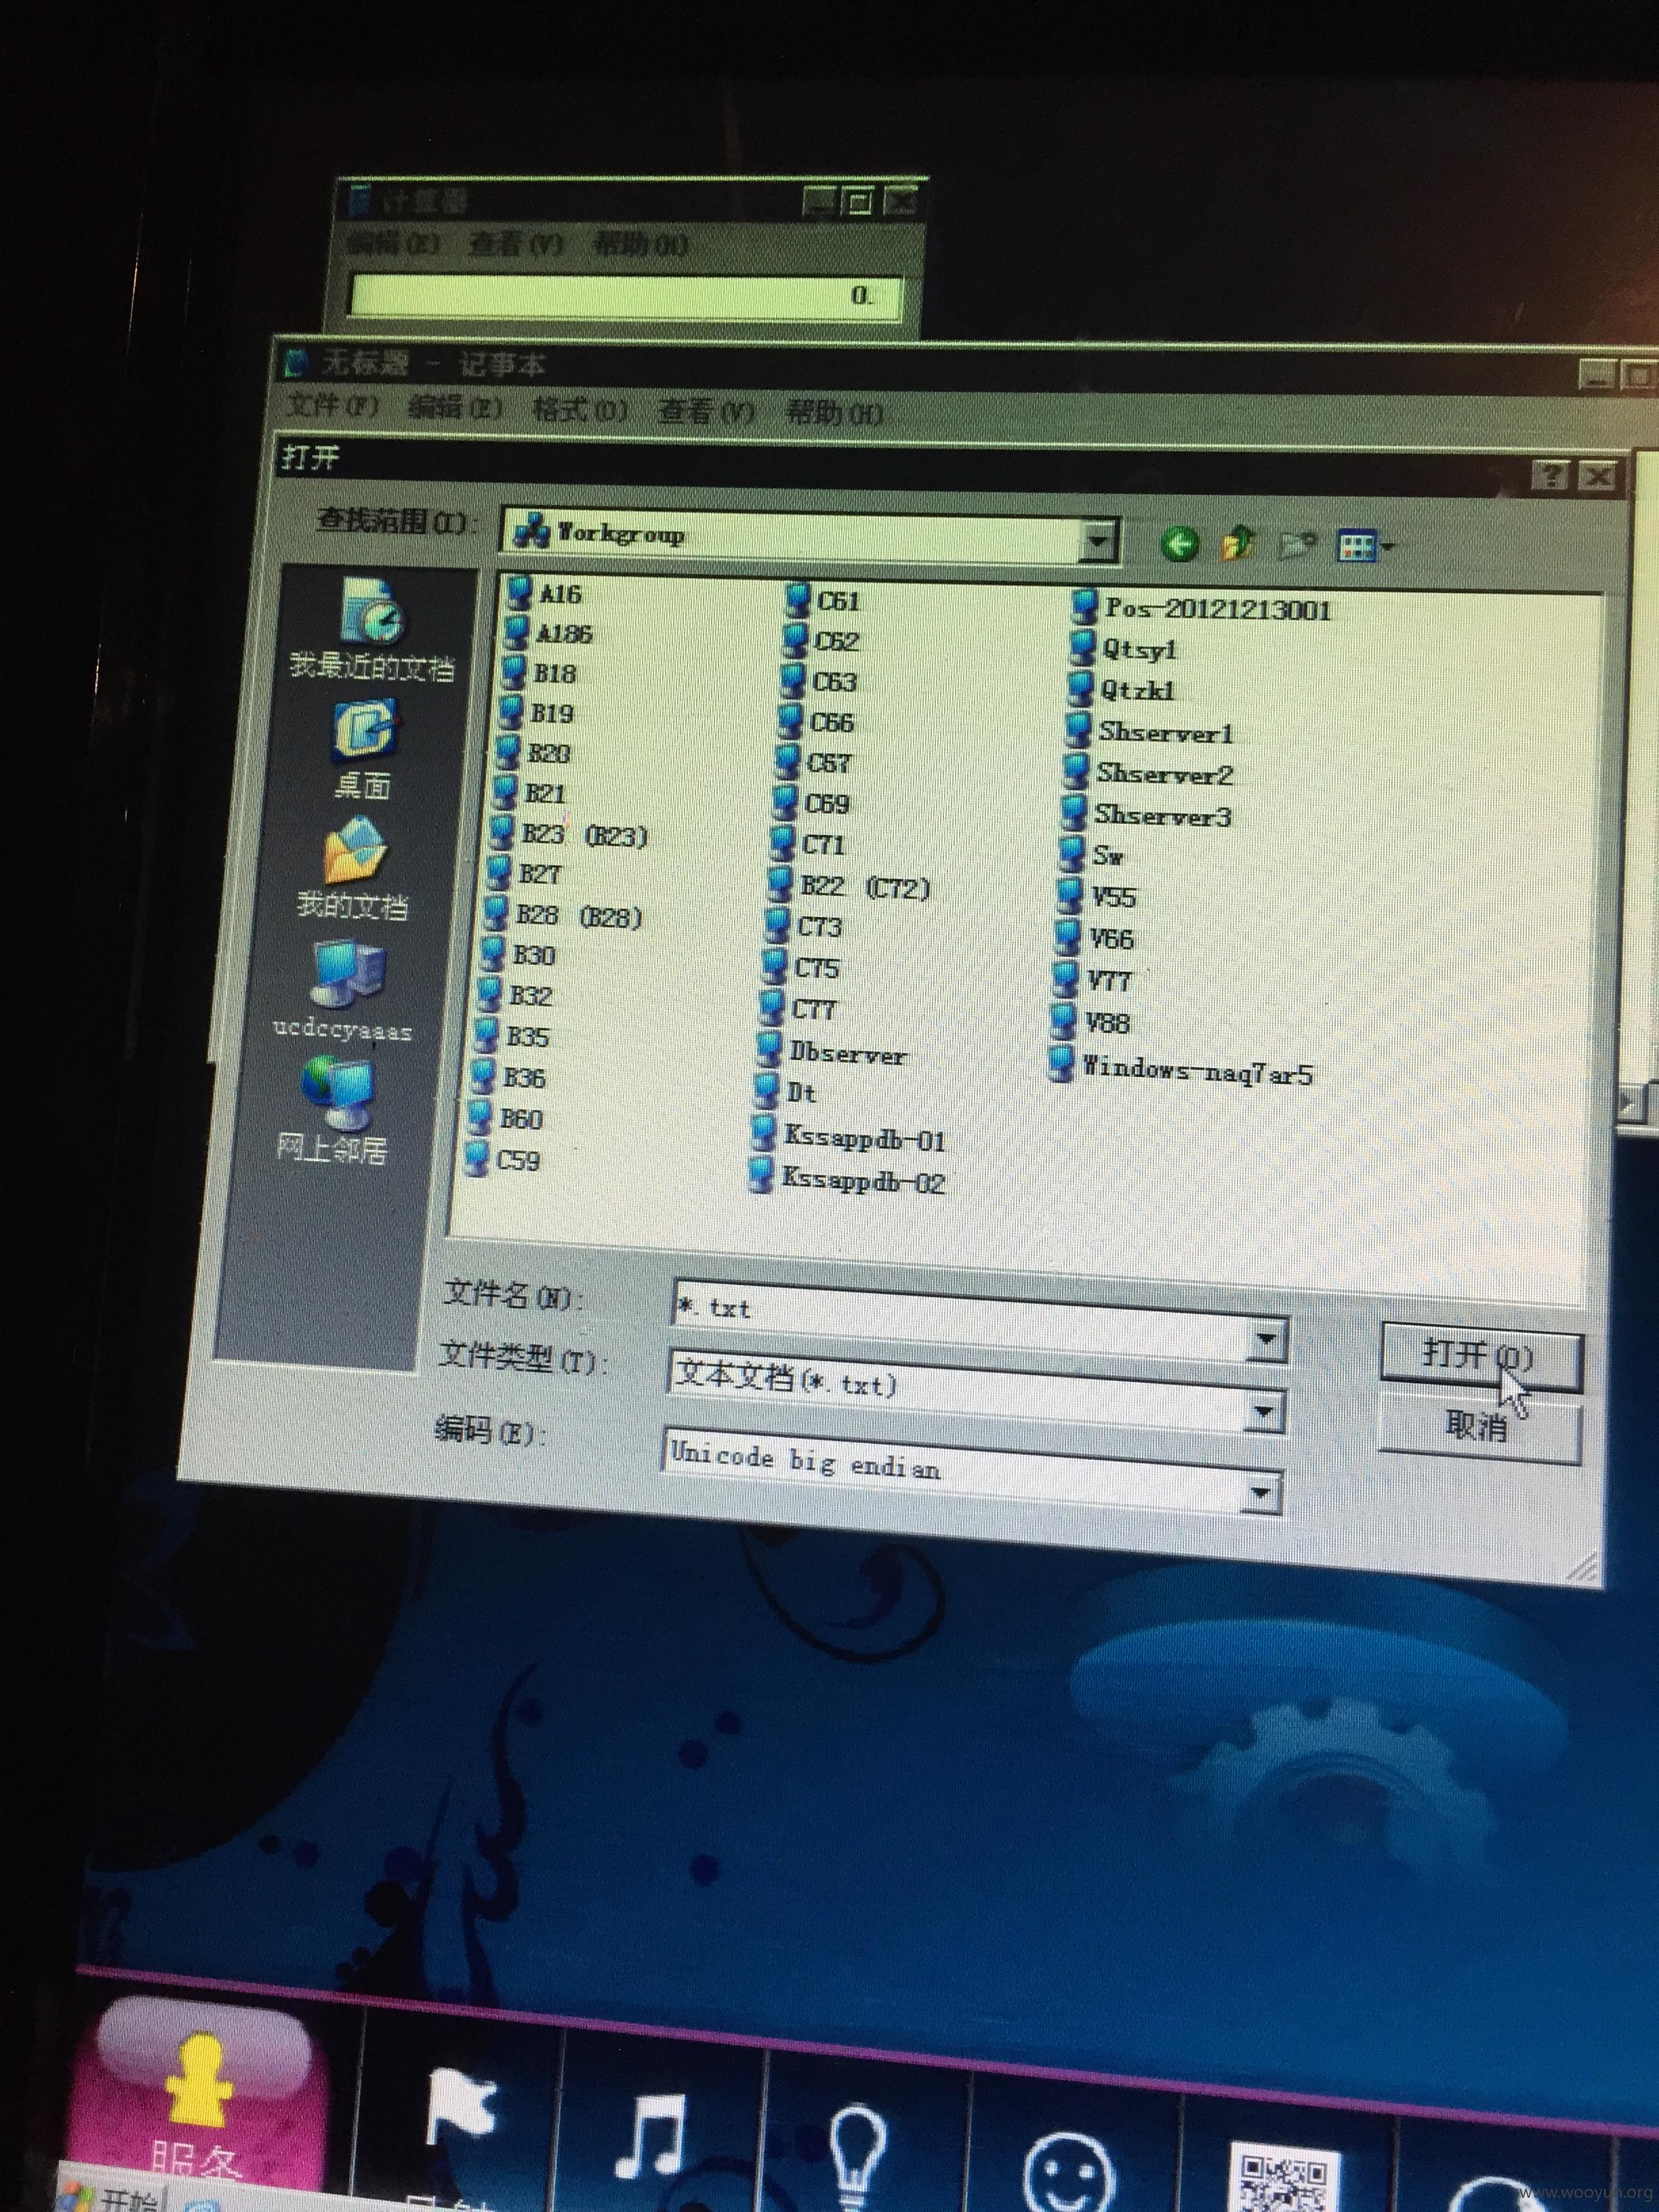
Task: Select the Windows-naq7ar5 computer
Action: pyautogui.click(x=1180, y=1070)
